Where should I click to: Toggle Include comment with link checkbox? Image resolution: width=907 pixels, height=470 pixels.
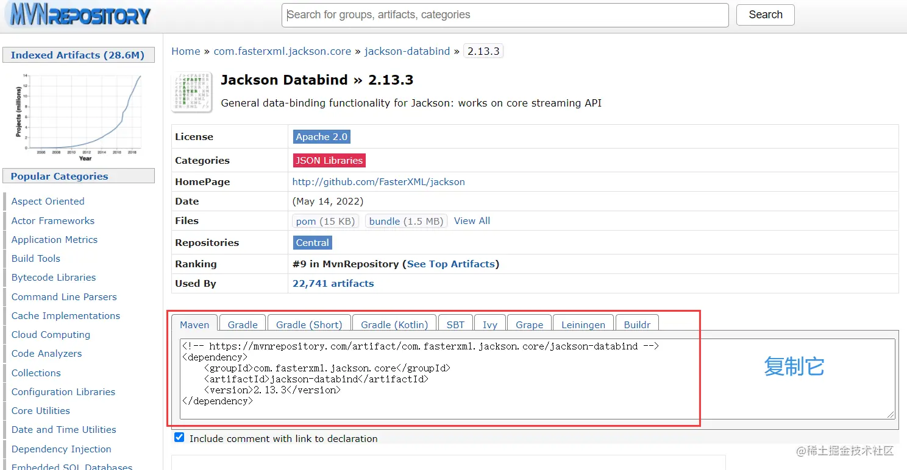pos(179,438)
